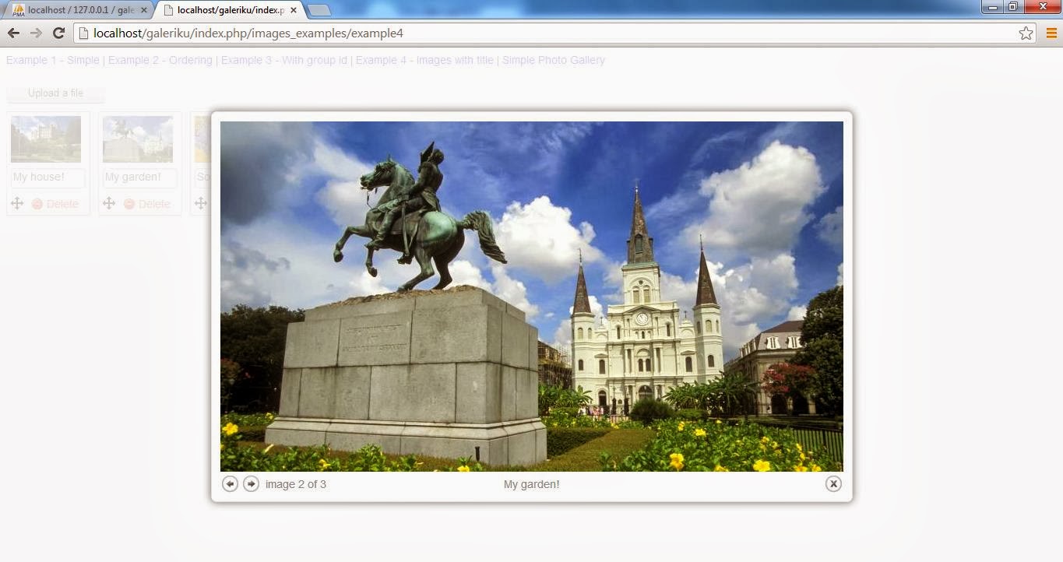Show next image in the lightbox
Image resolution: width=1063 pixels, height=562 pixels.
[x=251, y=483]
